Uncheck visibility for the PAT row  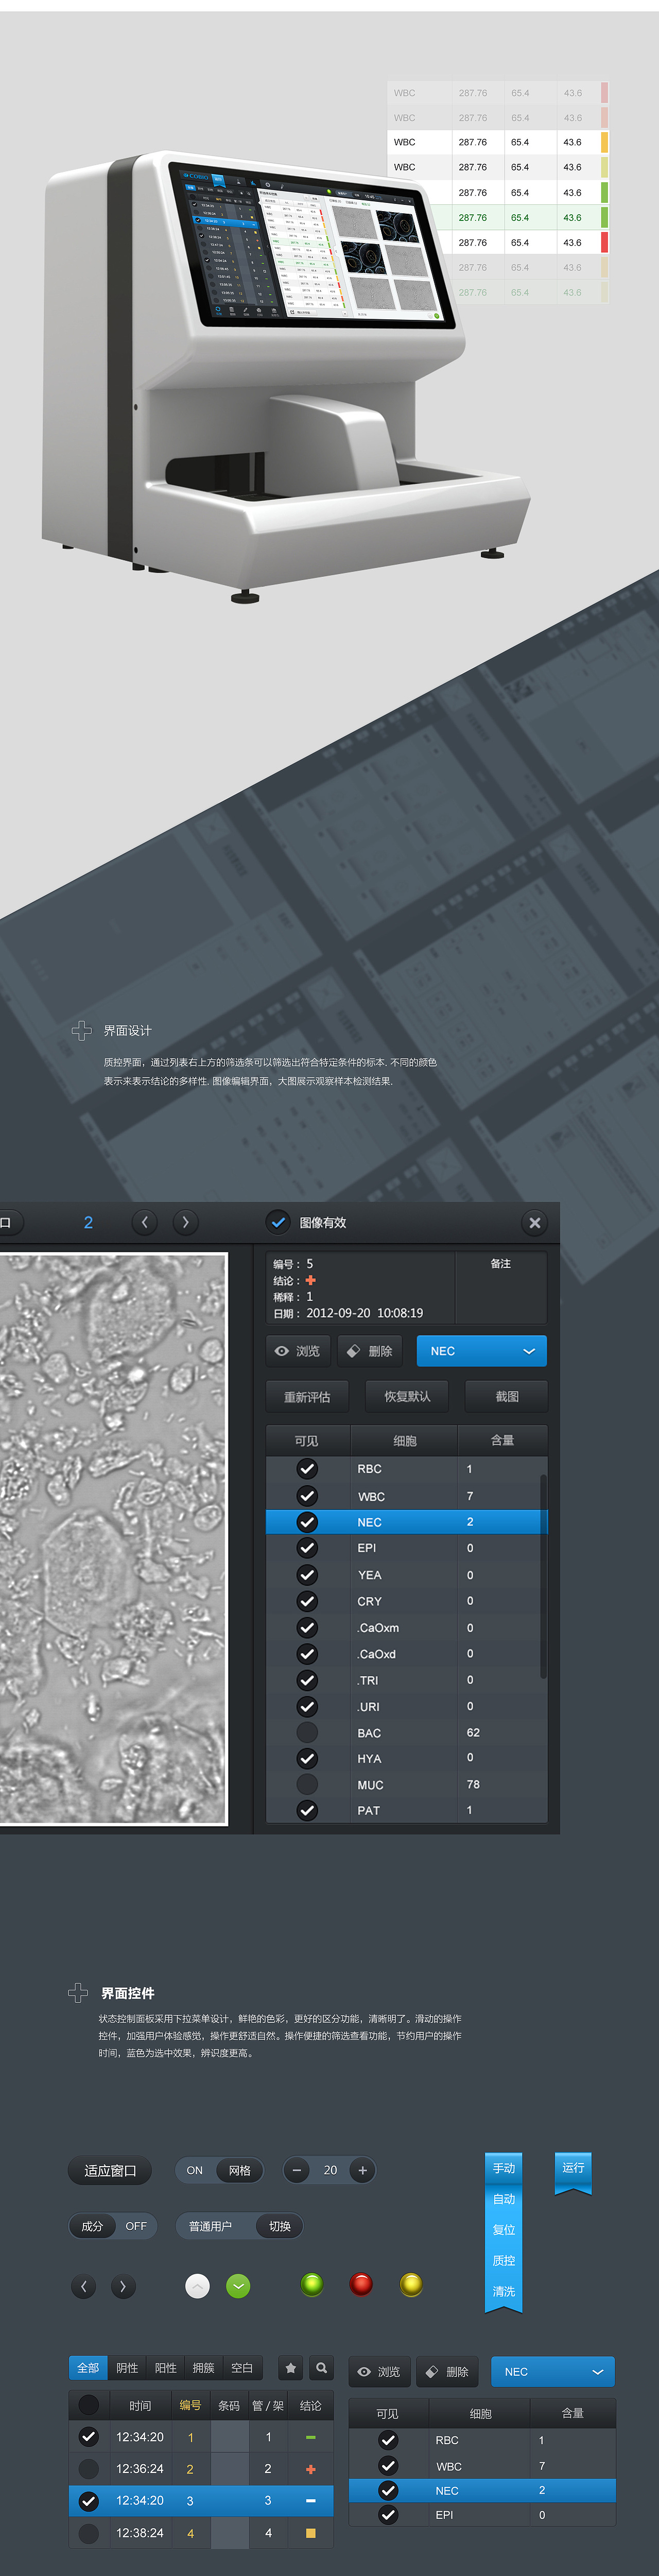coord(307,1810)
